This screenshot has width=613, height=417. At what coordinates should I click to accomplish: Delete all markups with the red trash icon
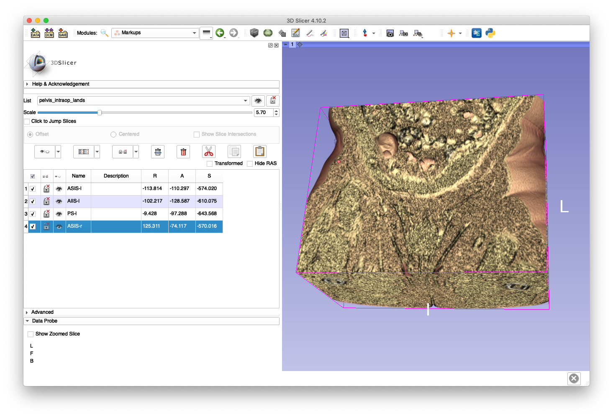pos(183,152)
